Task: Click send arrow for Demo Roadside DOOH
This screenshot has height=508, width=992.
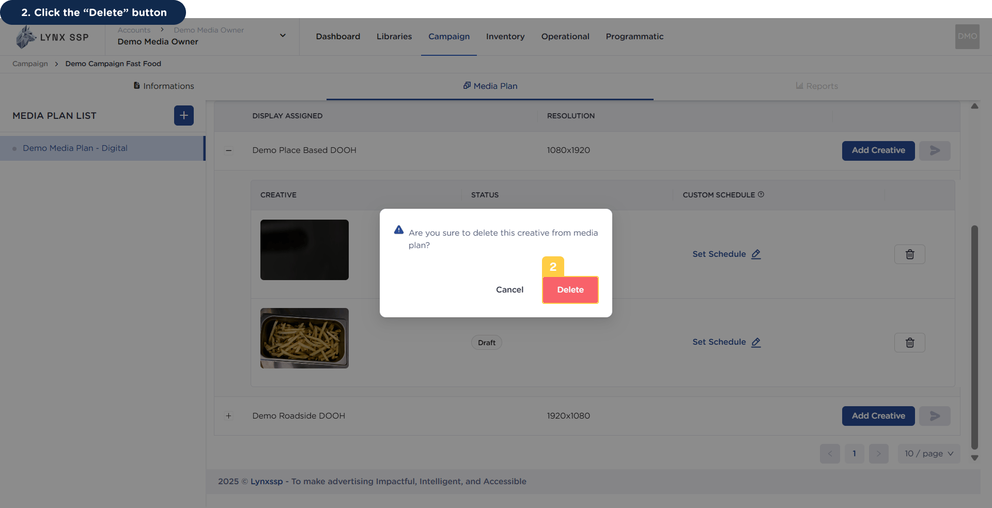Action: [x=935, y=416]
